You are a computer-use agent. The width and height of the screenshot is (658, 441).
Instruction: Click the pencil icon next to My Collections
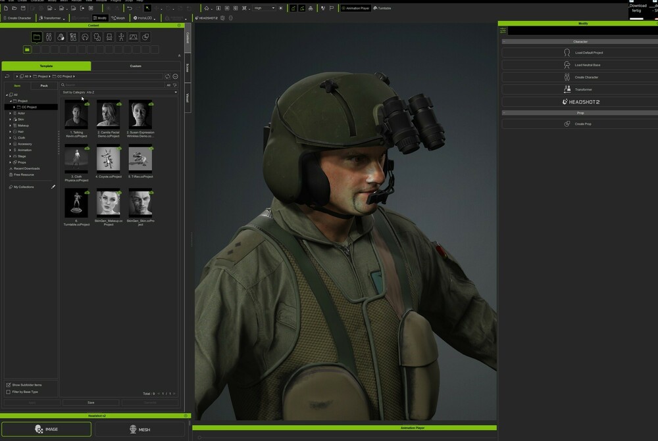pyautogui.click(x=53, y=187)
